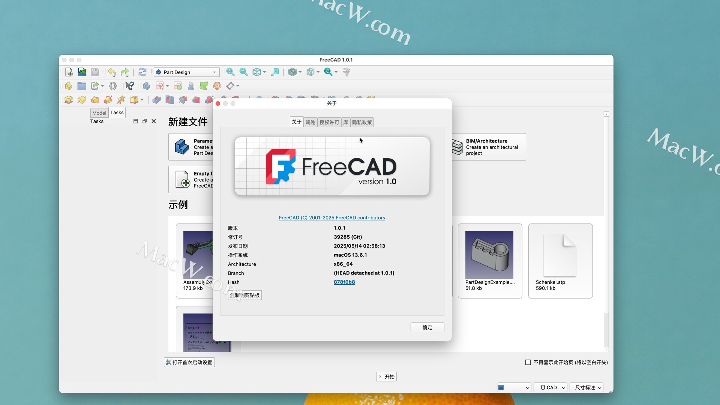The image size is (720, 405).
Task: Switch to the Model panel tab
Action: [x=99, y=113]
